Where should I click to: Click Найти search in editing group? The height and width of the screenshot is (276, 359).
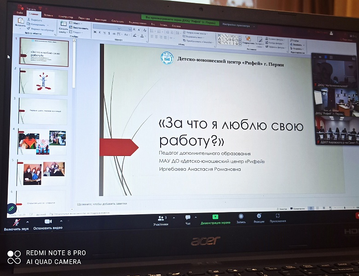click(x=295, y=40)
